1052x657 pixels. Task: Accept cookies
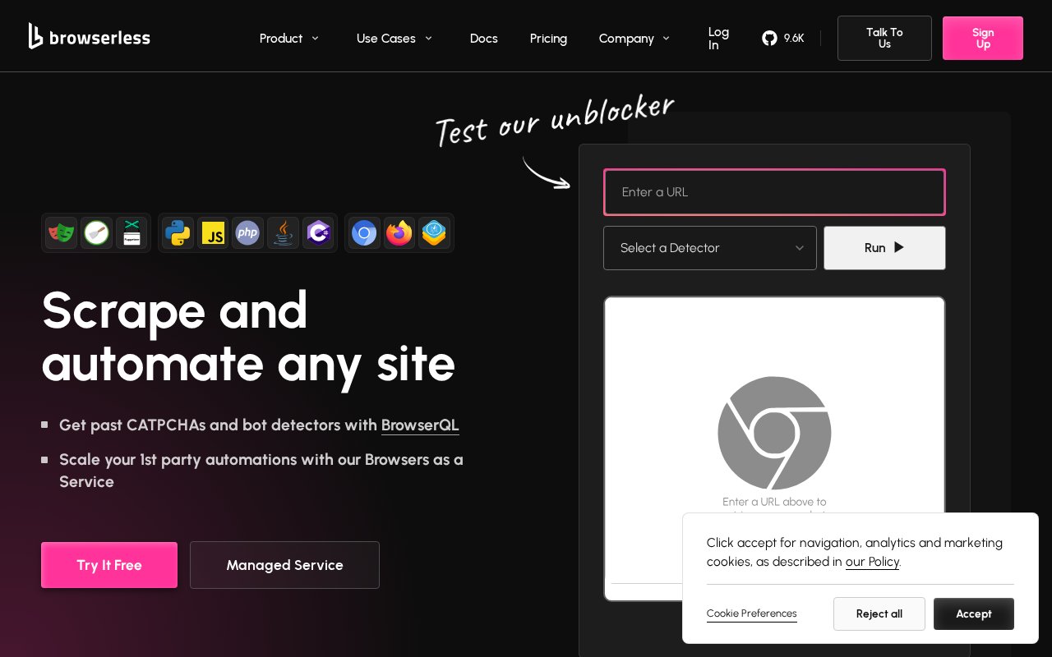coord(974,613)
